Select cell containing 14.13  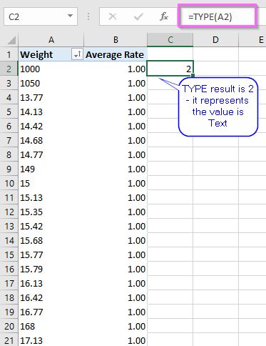tap(51, 112)
